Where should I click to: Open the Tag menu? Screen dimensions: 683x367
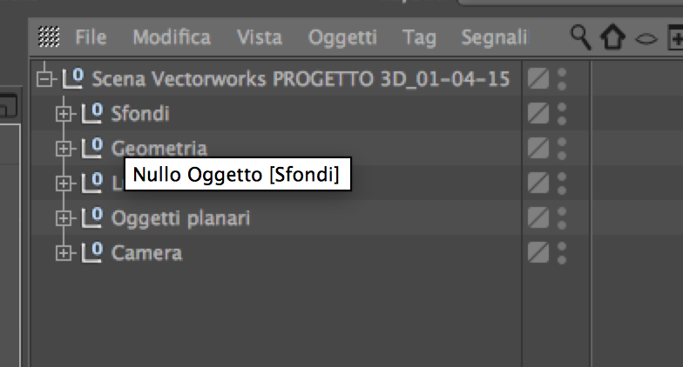coord(419,37)
